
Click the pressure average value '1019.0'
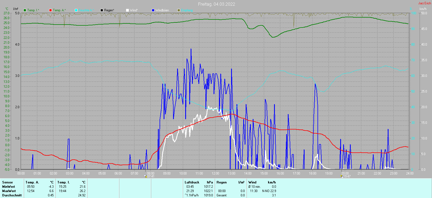(208, 195)
